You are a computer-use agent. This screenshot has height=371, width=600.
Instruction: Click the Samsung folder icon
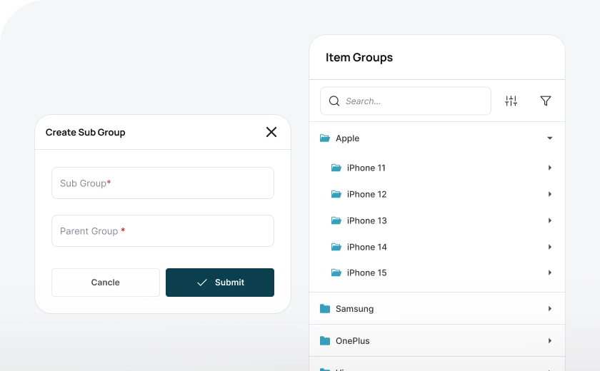(325, 308)
